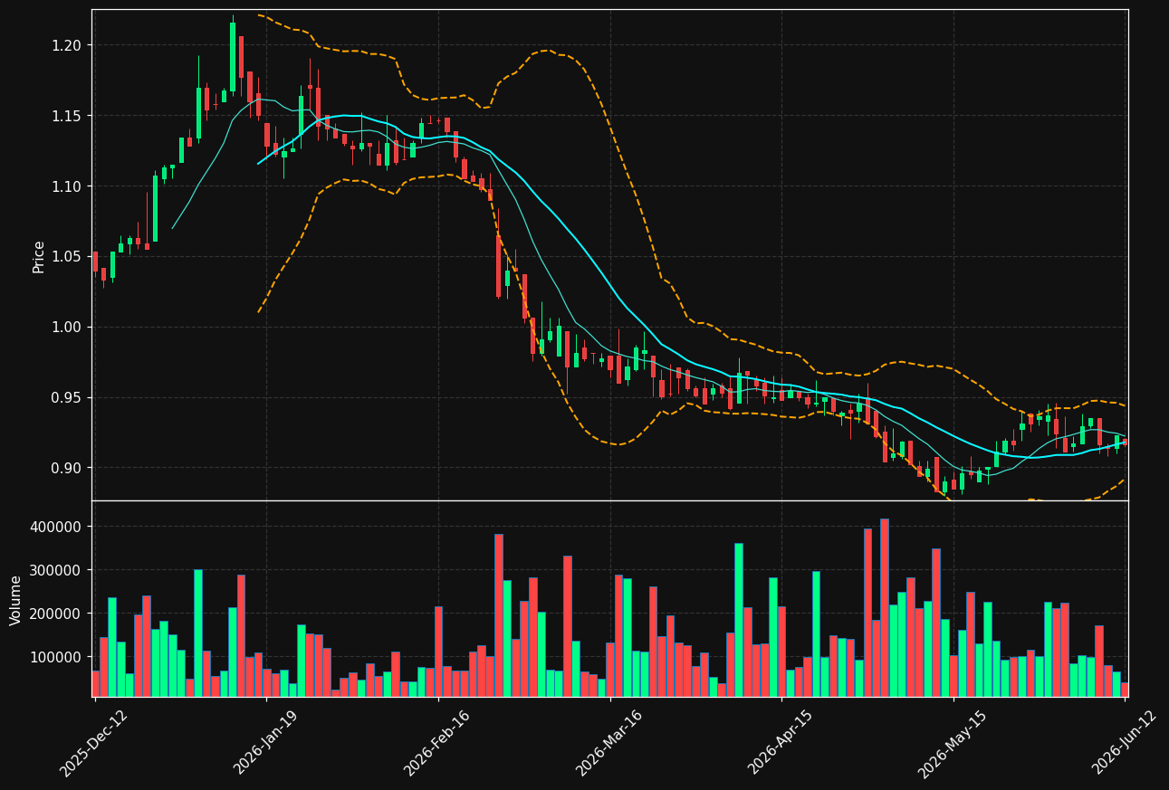Click the 1.15 price axis value
This screenshot has height=790, width=1169.
tap(67, 116)
